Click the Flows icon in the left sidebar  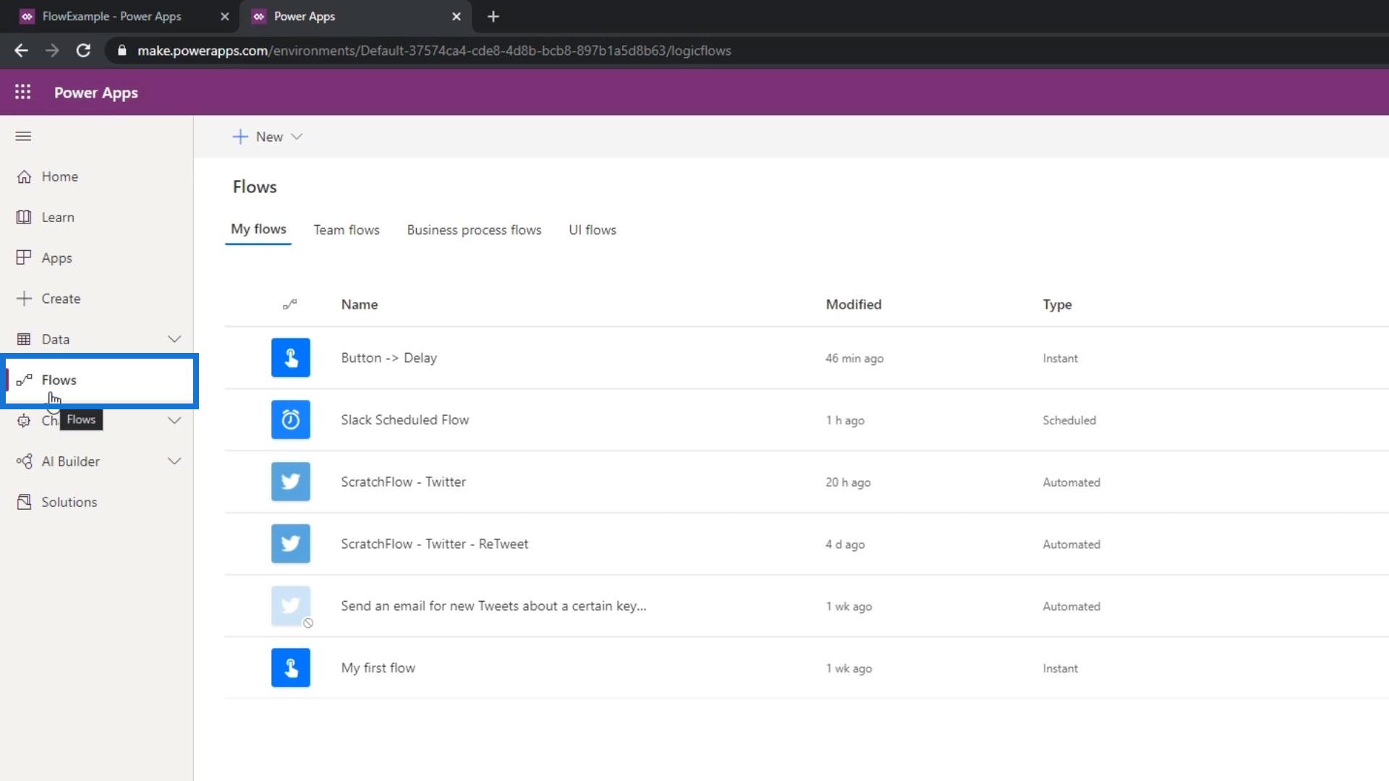[x=23, y=380]
